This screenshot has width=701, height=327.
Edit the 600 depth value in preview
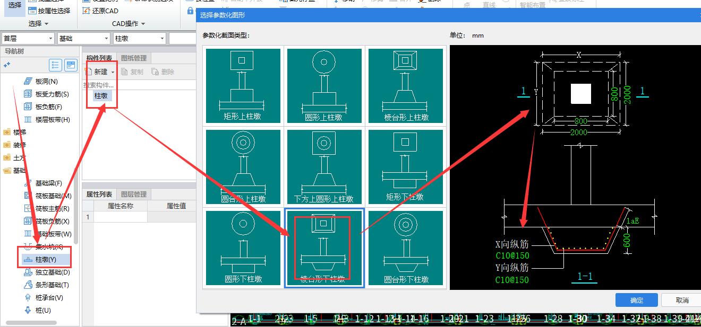point(628,241)
